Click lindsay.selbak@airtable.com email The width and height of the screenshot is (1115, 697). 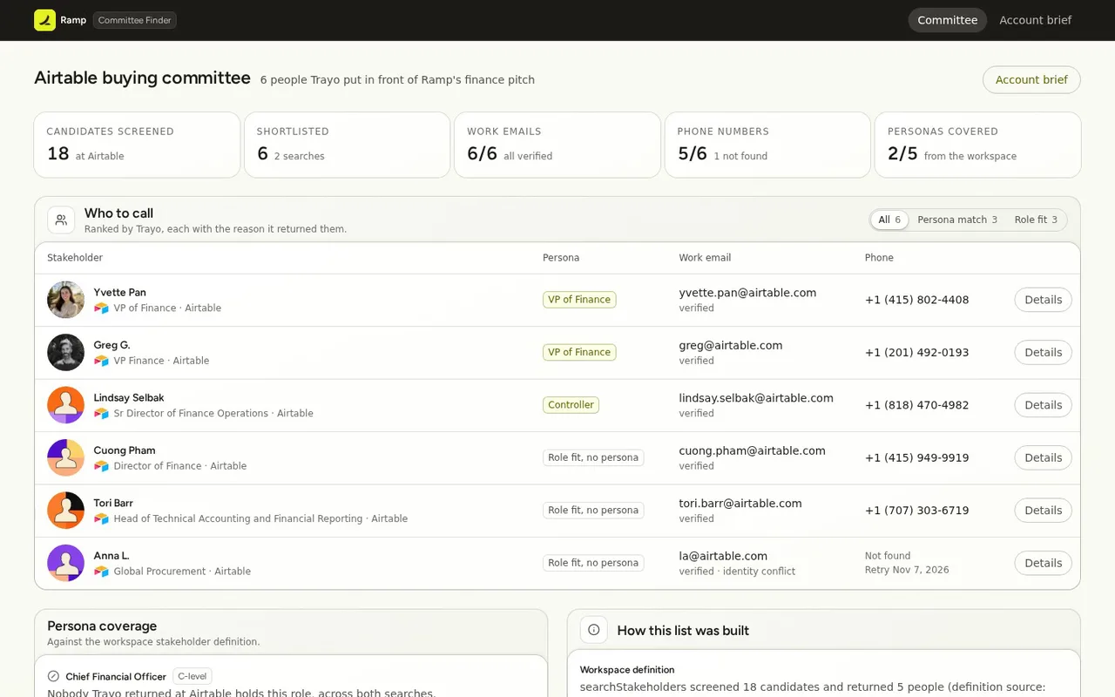(756, 398)
